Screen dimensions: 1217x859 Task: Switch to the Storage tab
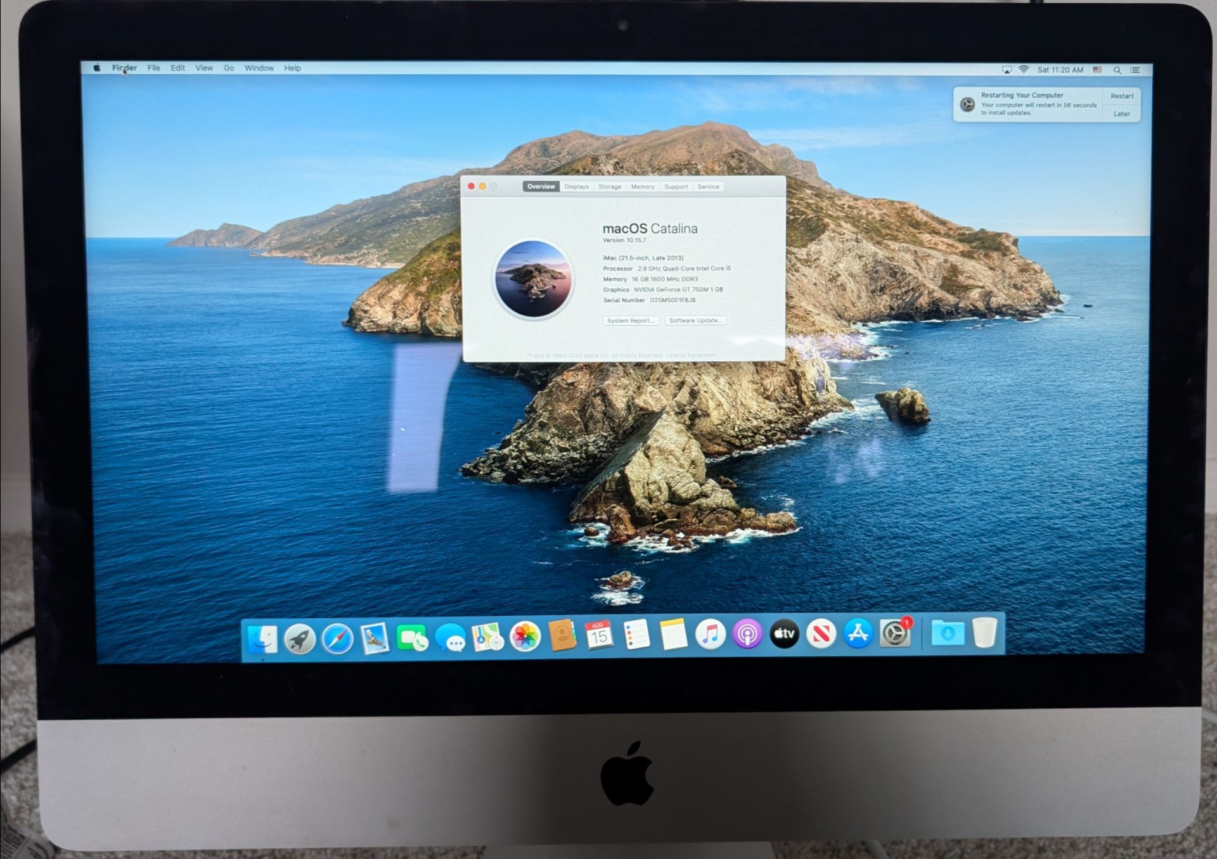coord(610,187)
